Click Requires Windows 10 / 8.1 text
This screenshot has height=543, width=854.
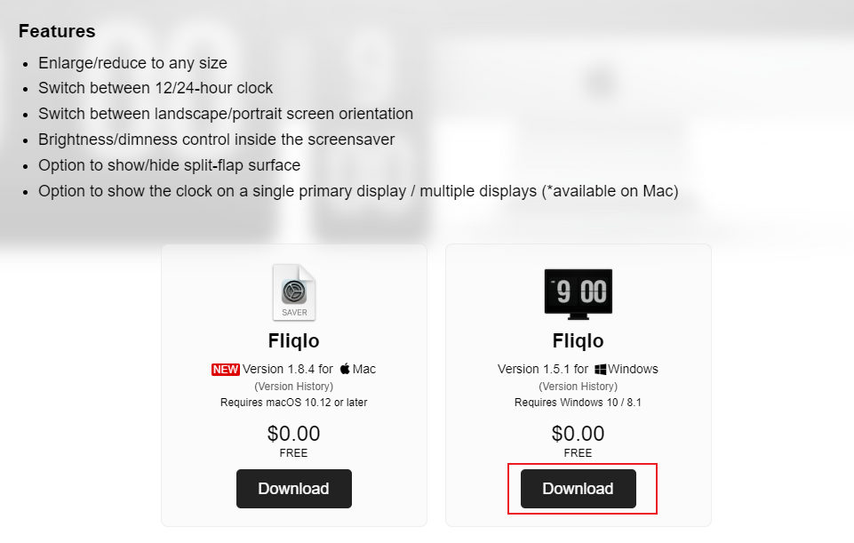point(578,402)
